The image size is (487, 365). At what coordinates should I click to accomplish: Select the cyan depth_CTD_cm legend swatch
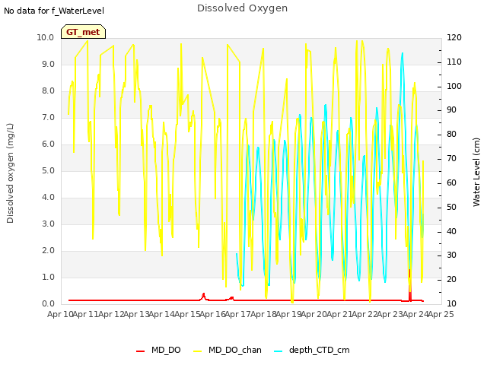[x=279, y=351]
